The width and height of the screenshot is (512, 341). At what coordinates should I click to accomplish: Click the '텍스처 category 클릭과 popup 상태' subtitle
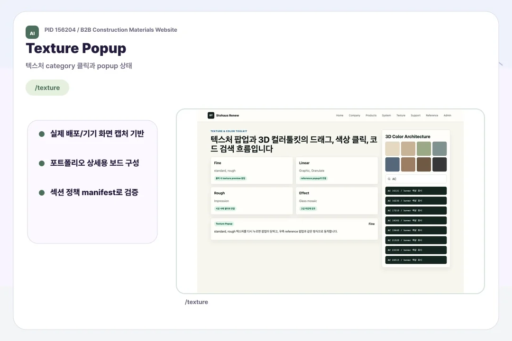(79, 65)
